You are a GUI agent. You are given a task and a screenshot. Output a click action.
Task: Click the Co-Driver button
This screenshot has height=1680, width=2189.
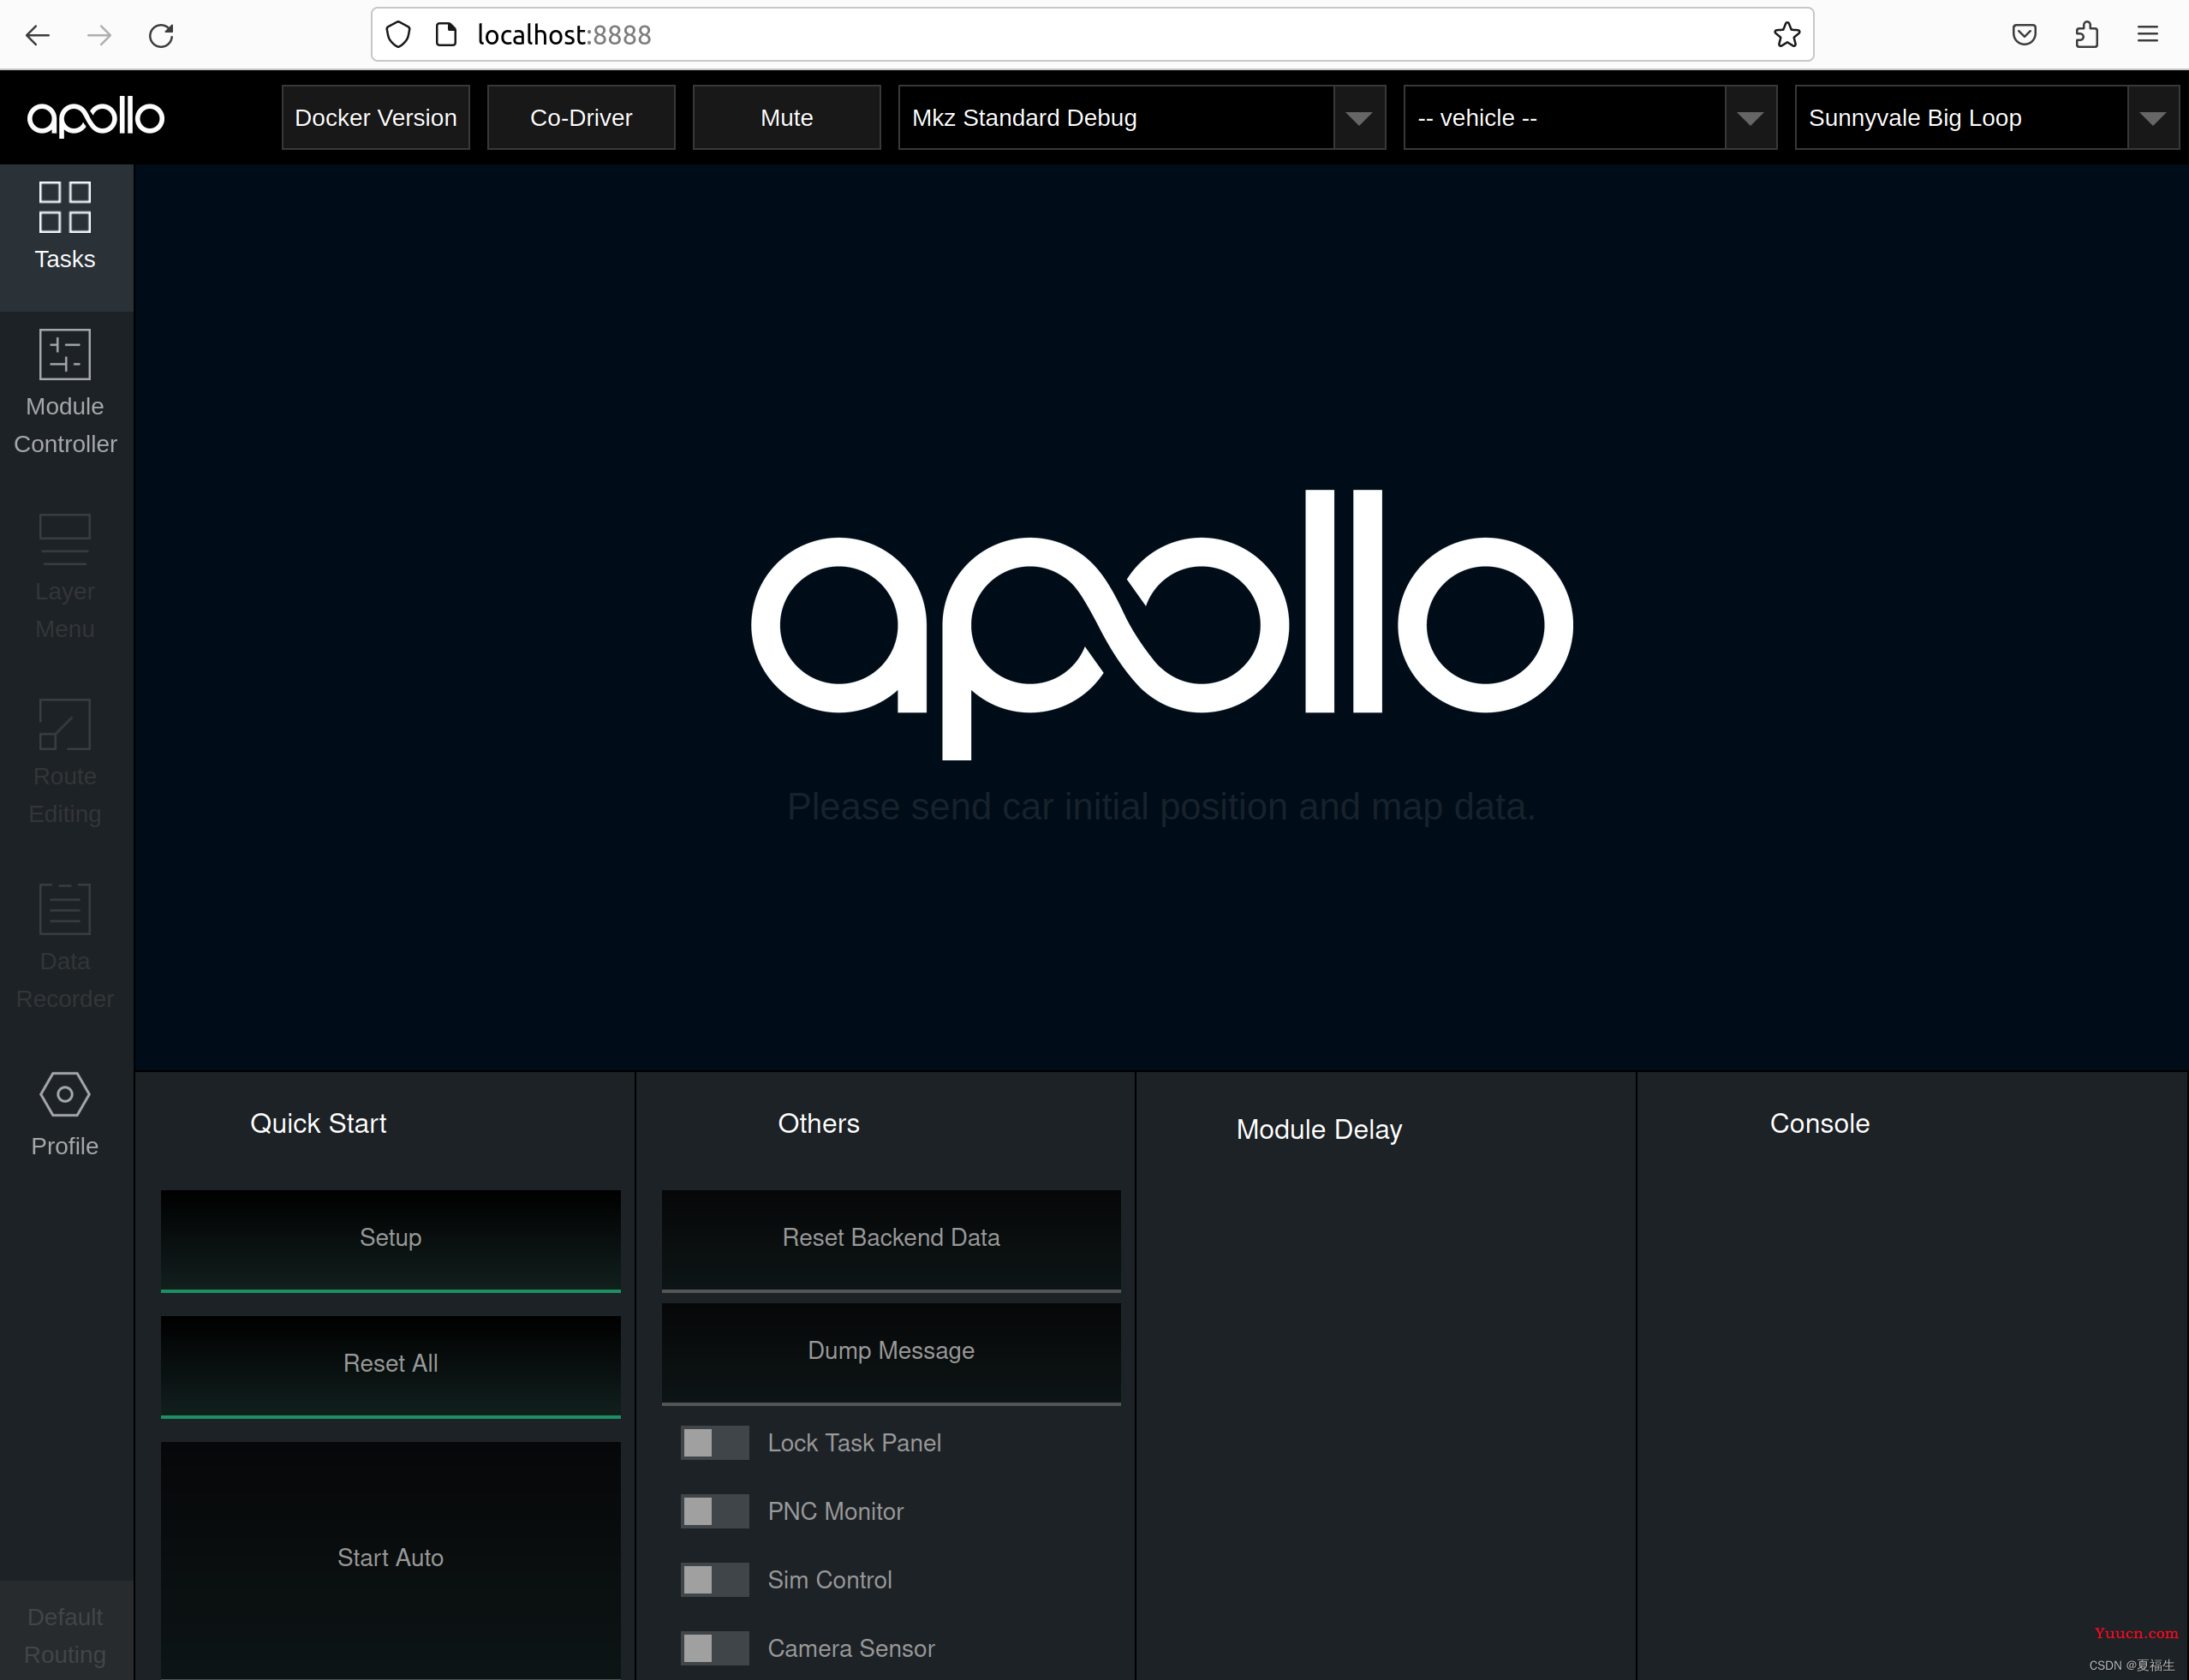(581, 118)
